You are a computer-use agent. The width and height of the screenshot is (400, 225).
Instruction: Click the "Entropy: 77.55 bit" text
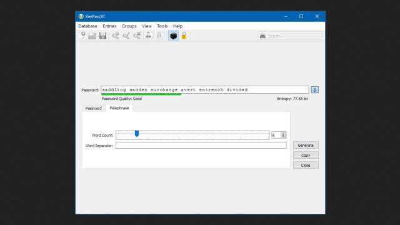292,99
